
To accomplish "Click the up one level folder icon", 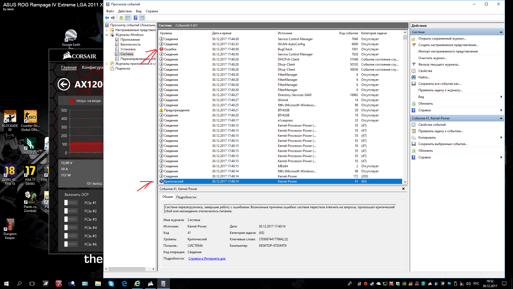I will [121, 18].
